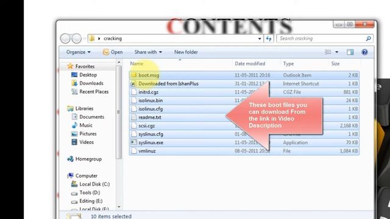Open the Documents library

tap(88, 117)
